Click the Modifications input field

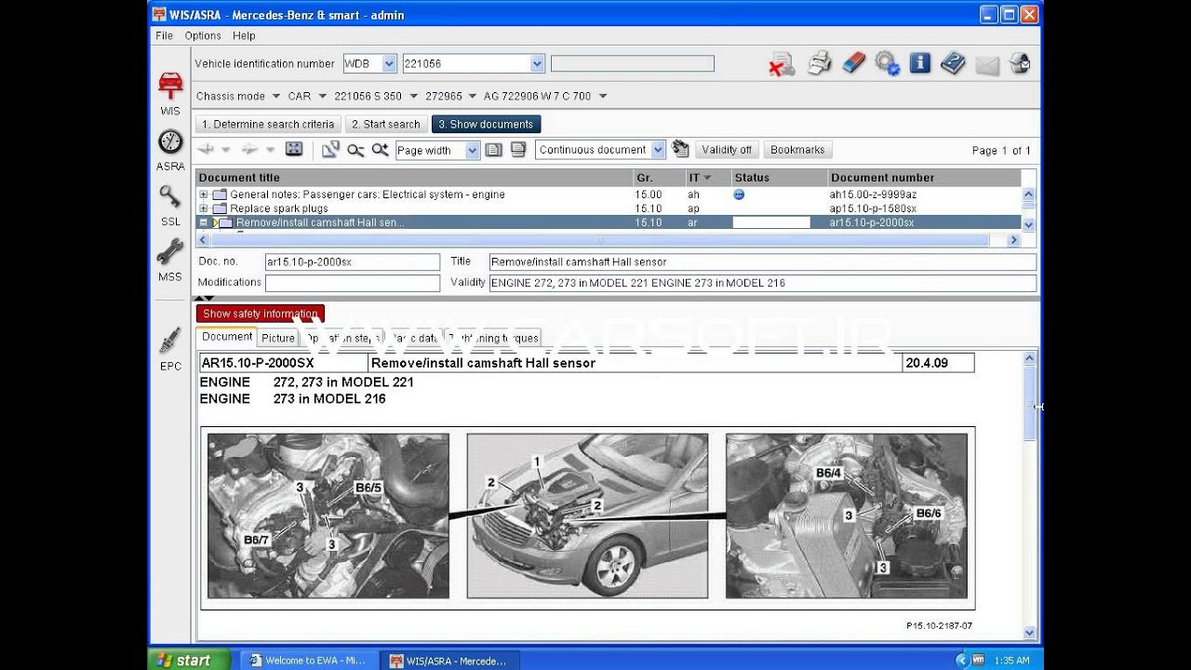[x=352, y=283]
